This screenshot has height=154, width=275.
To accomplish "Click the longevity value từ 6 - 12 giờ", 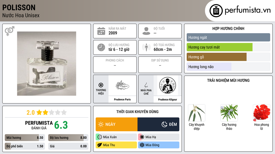I will 119,49.
